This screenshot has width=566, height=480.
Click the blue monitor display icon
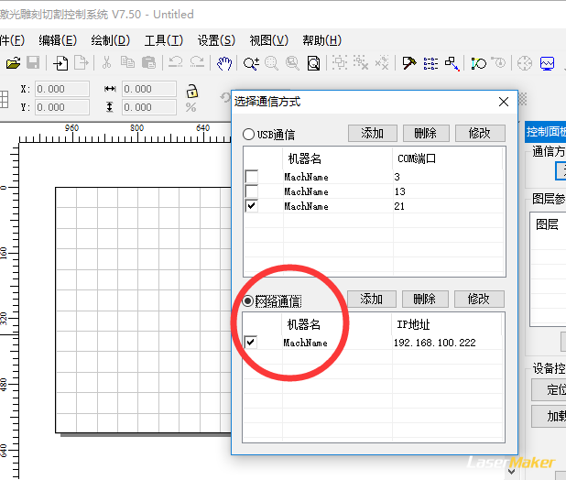pos(547,63)
